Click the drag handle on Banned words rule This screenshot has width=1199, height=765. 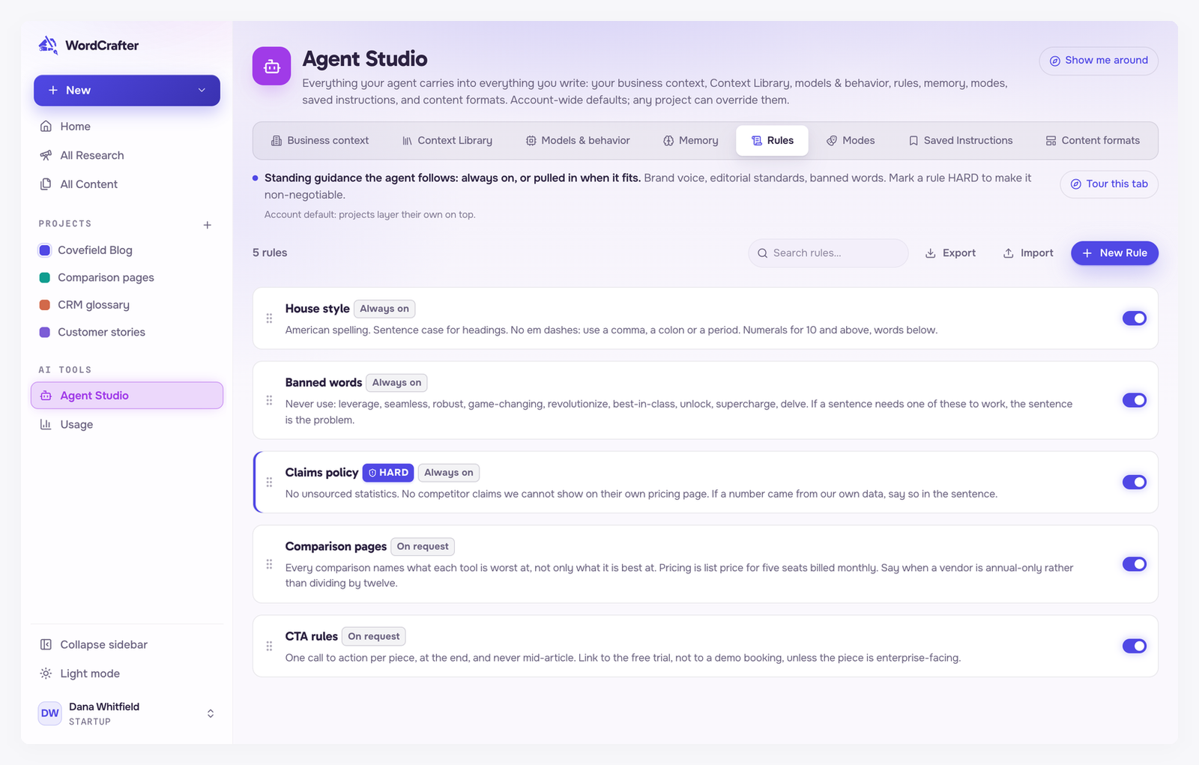tap(269, 401)
